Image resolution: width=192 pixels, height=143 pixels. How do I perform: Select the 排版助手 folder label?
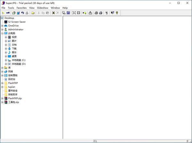(x=13, y=95)
